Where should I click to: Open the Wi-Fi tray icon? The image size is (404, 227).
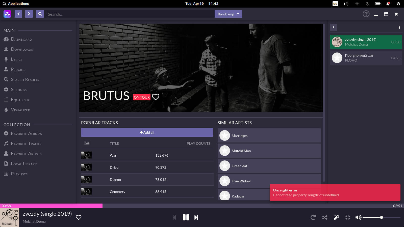coord(357,4)
